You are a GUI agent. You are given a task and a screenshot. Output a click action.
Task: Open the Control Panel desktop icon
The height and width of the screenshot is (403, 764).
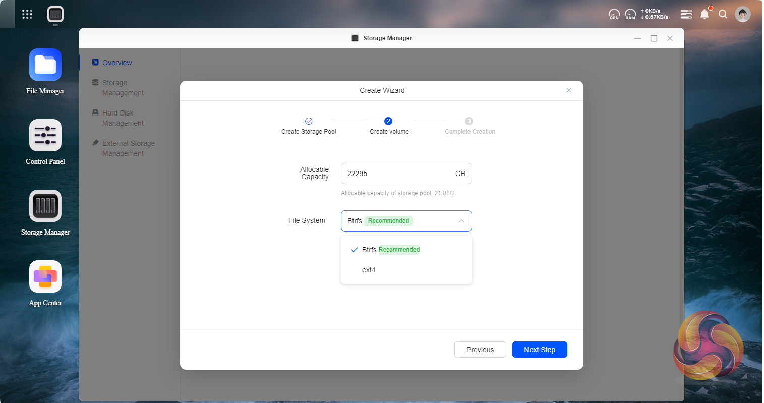(45, 136)
